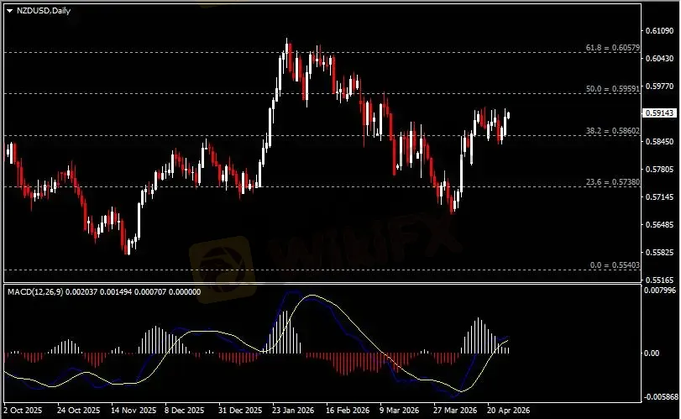The width and height of the screenshot is (681, 419).
Task: Click the 23 Jan 2026 date label
Action: 293,411
